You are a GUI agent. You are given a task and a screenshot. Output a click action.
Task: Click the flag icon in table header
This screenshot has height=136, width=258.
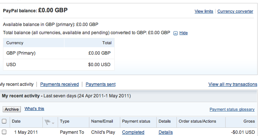47,122
